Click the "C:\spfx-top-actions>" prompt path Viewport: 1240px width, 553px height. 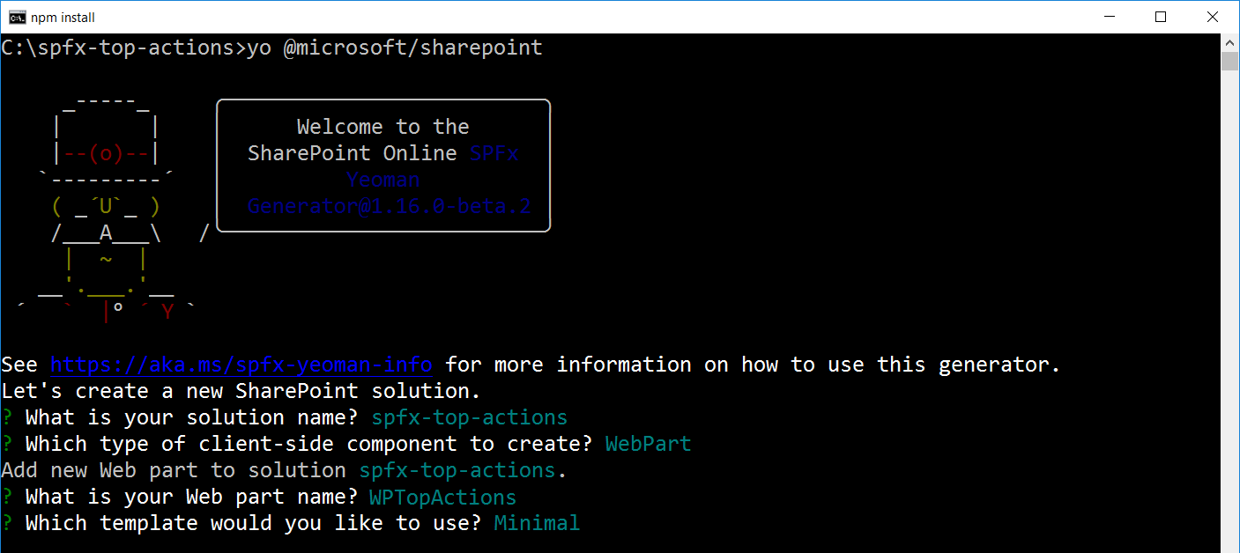click(122, 48)
